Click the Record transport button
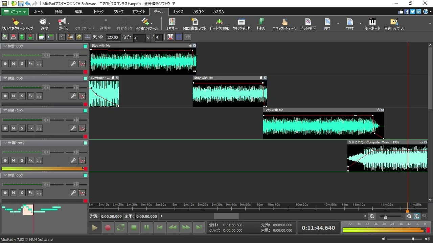This screenshot has width=433, height=243. click(108, 228)
